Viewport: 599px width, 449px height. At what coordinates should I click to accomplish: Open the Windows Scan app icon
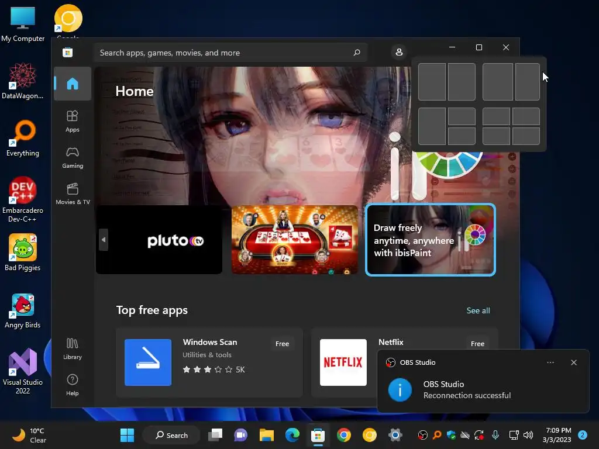(148, 362)
